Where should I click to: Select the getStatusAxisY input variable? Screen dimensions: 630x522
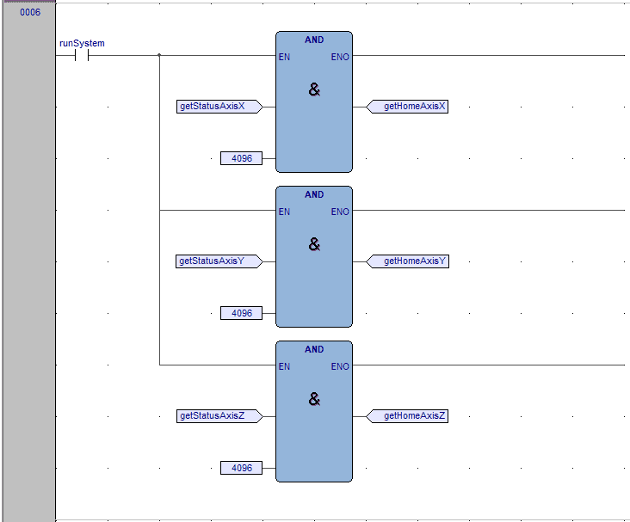point(219,261)
